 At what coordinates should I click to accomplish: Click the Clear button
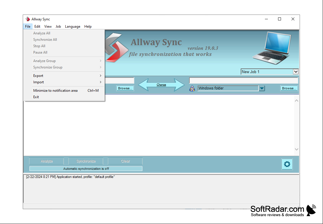pyautogui.click(x=125, y=161)
